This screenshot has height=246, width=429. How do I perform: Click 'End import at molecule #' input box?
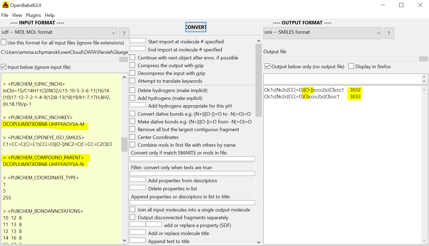click(x=138, y=49)
